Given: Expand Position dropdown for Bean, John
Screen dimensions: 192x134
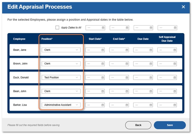Looking at the screenshot, I should pos(61,91).
